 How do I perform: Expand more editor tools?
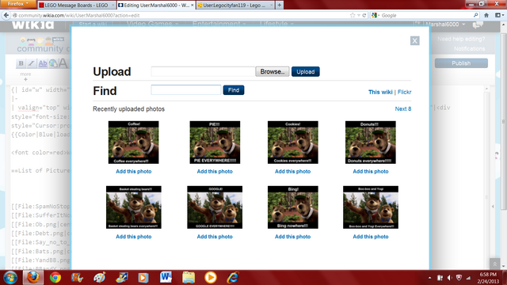click(25, 76)
